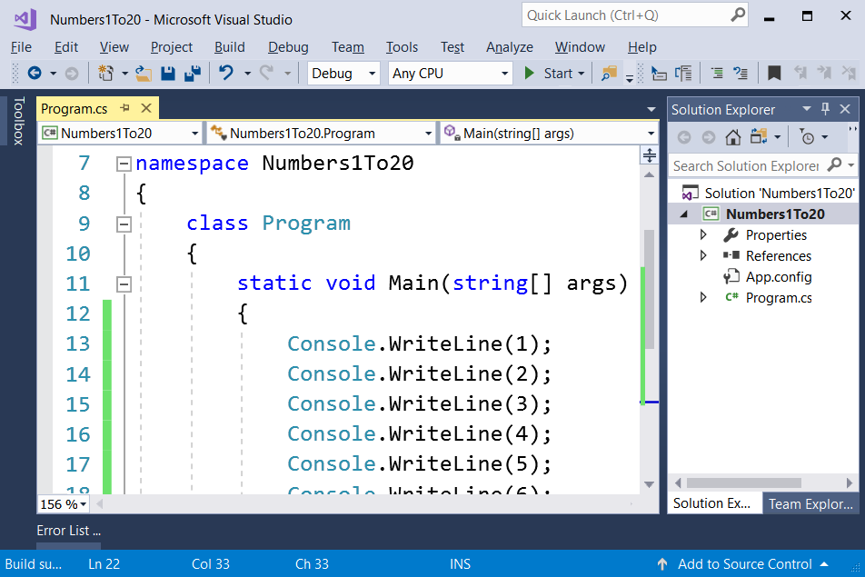Expand the Program.cs tree node
865x577 pixels.
pos(703,297)
